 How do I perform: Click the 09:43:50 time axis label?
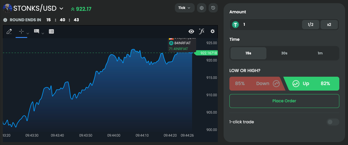click(x=86, y=135)
